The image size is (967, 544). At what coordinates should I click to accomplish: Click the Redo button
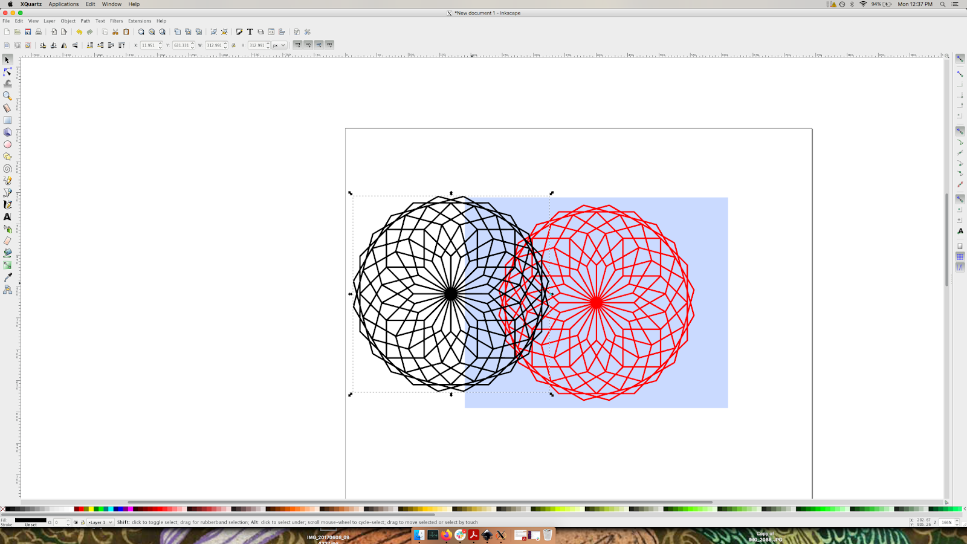coord(91,31)
